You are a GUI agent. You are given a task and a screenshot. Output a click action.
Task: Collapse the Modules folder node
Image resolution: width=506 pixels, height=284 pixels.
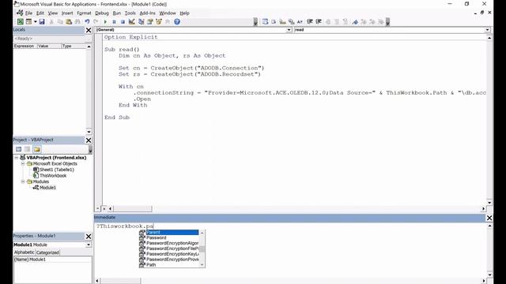click(x=23, y=181)
